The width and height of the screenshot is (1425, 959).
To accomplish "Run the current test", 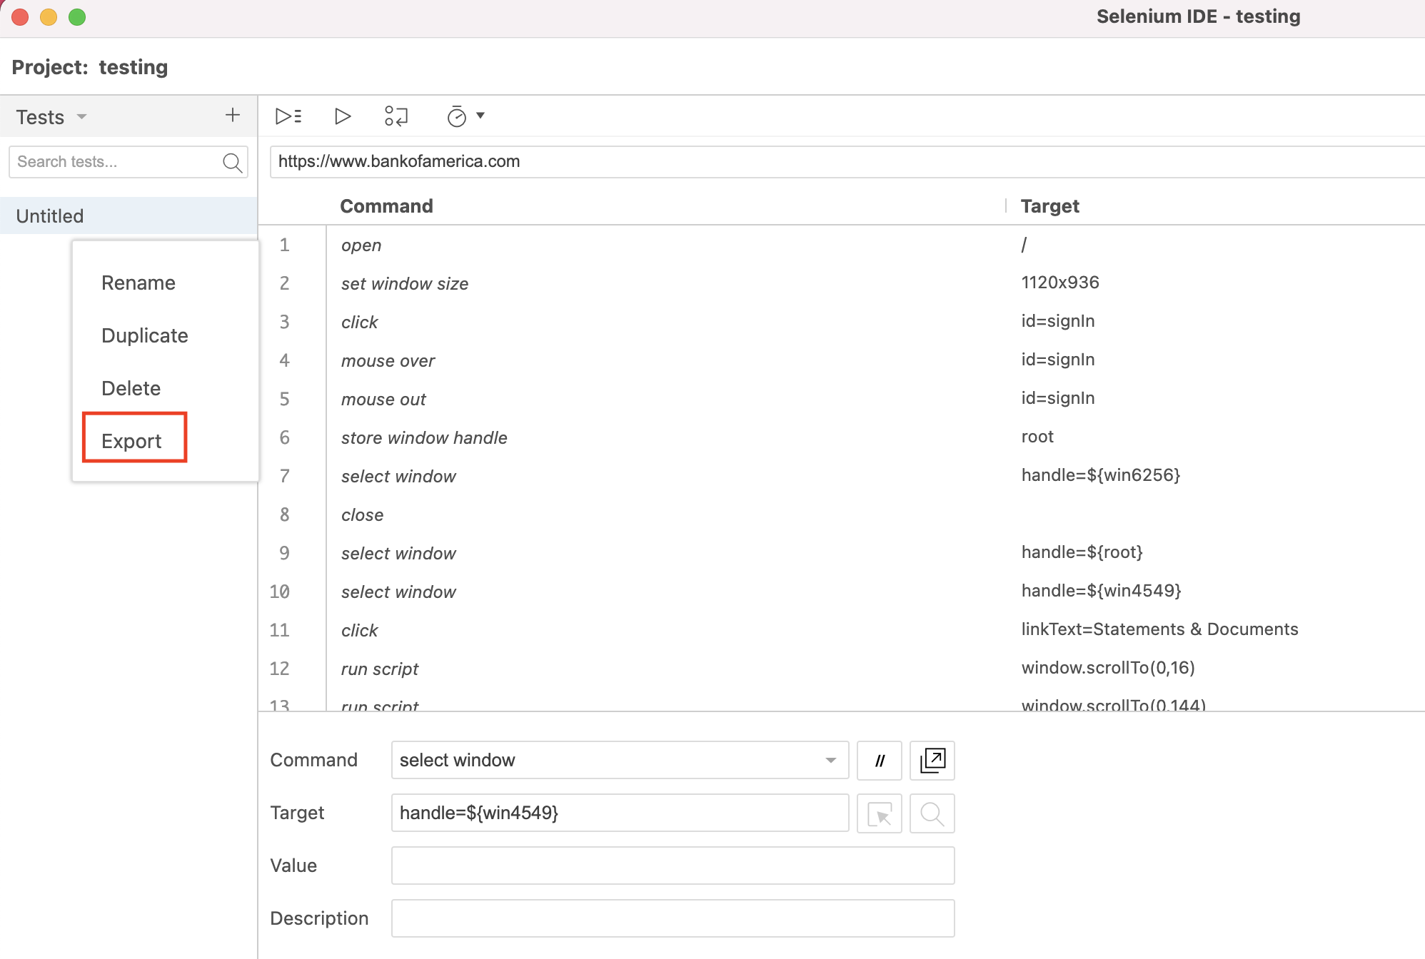I will [x=343, y=116].
